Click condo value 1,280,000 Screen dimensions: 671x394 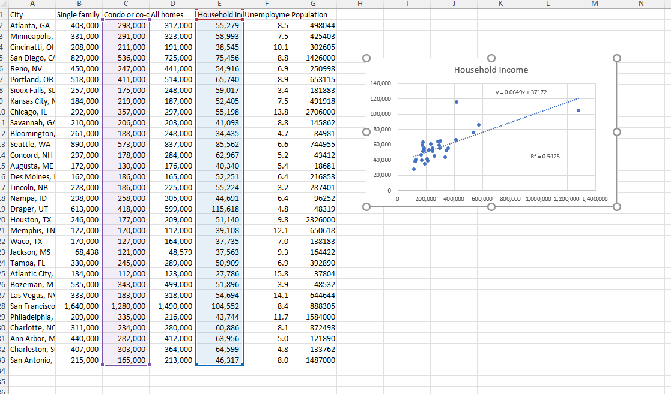coord(126,306)
